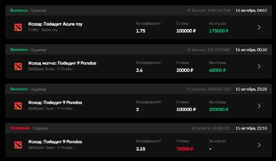Expand the bet with coefficient 2.4

pyautogui.click(x=259, y=66)
